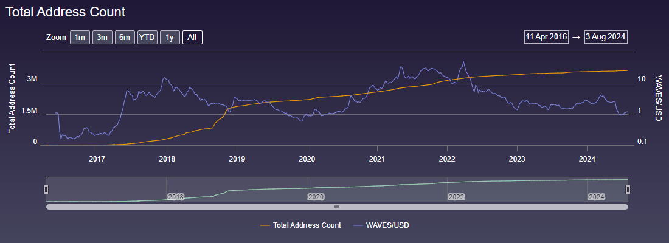The width and height of the screenshot is (669, 243).
Task: Edit the end date 3 Aug 2024
Action: point(605,37)
